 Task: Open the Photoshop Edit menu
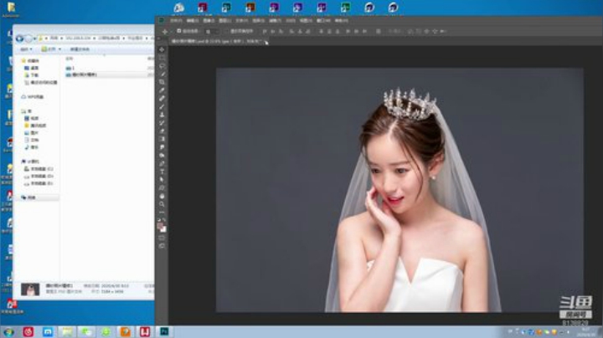[x=193, y=20]
